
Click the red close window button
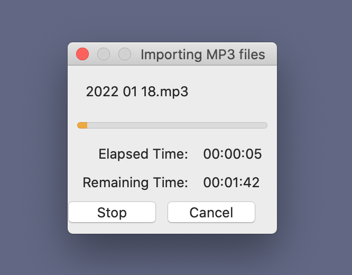(82, 54)
